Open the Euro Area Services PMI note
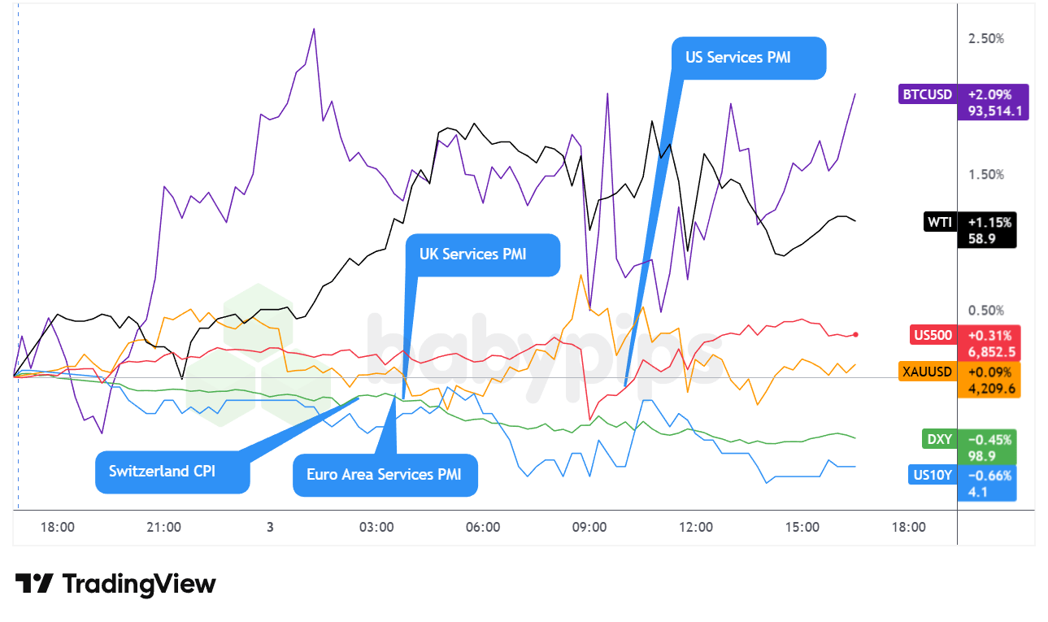Viewport: 1048px width, 622px height. [384, 474]
